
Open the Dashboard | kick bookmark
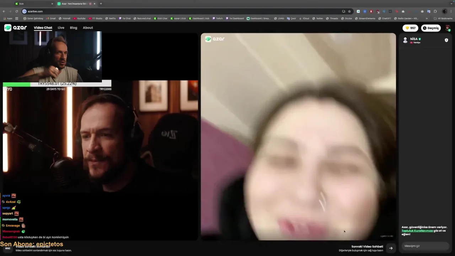(199, 18)
